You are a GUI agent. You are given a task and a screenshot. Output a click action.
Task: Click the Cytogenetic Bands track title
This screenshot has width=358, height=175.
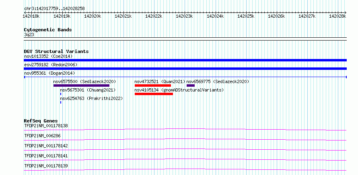pos(48,30)
